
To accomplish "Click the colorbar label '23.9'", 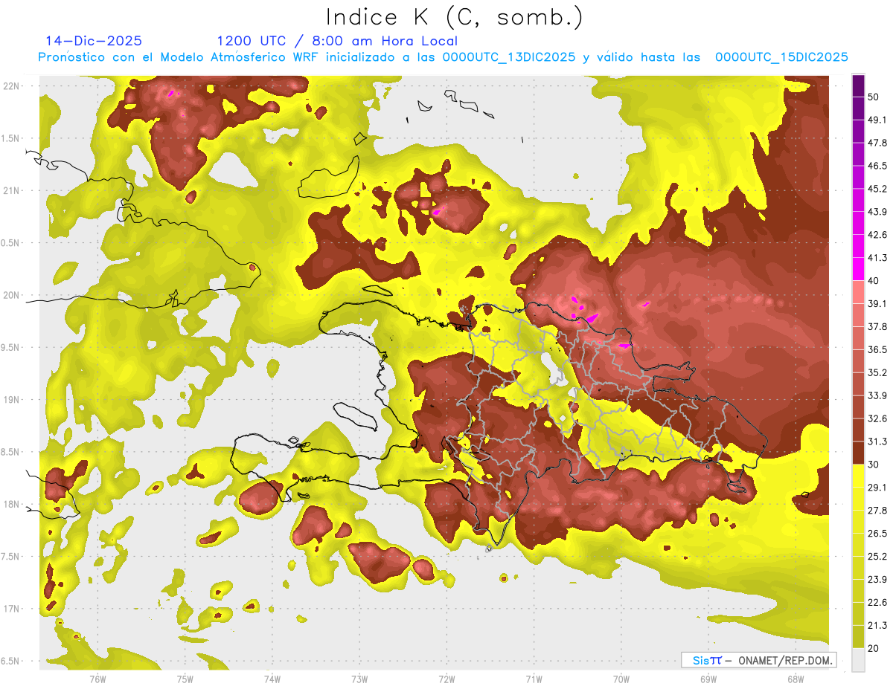I will point(877,580).
